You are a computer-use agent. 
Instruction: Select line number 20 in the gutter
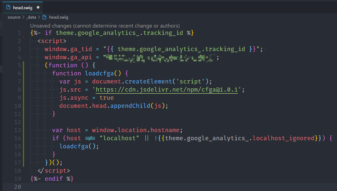[18, 187]
